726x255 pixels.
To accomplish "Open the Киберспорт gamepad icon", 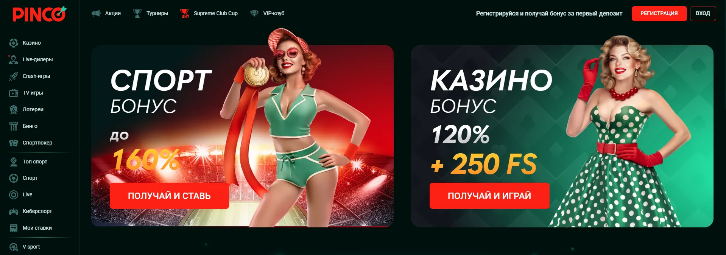I will pos(14,211).
